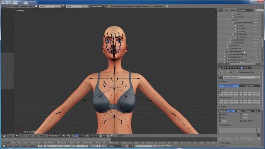Click the Properties editor type icon
Viewport: 265px width, 149px height.
point(220,67)
